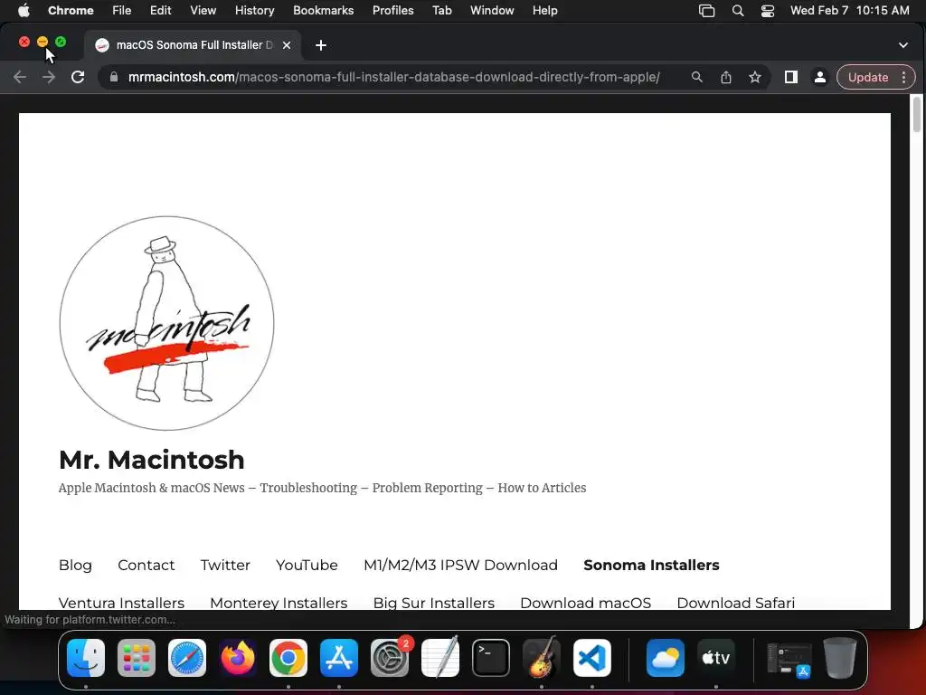Image resolution: width=926 pixels, height=695 pixels.
Task: Open the Contact navigation link
Action: 146,565
